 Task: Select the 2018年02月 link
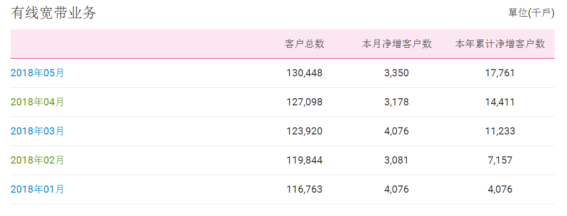tap(37, 160)
